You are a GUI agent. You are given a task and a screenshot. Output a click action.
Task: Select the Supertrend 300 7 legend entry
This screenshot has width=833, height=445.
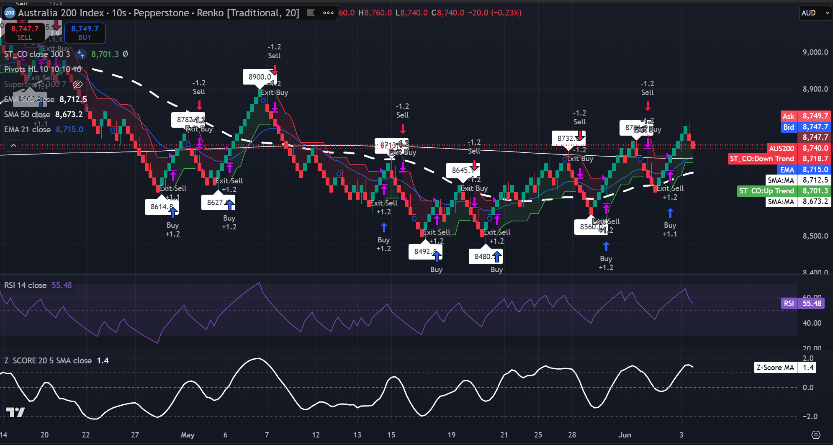[x=35, y=84]
